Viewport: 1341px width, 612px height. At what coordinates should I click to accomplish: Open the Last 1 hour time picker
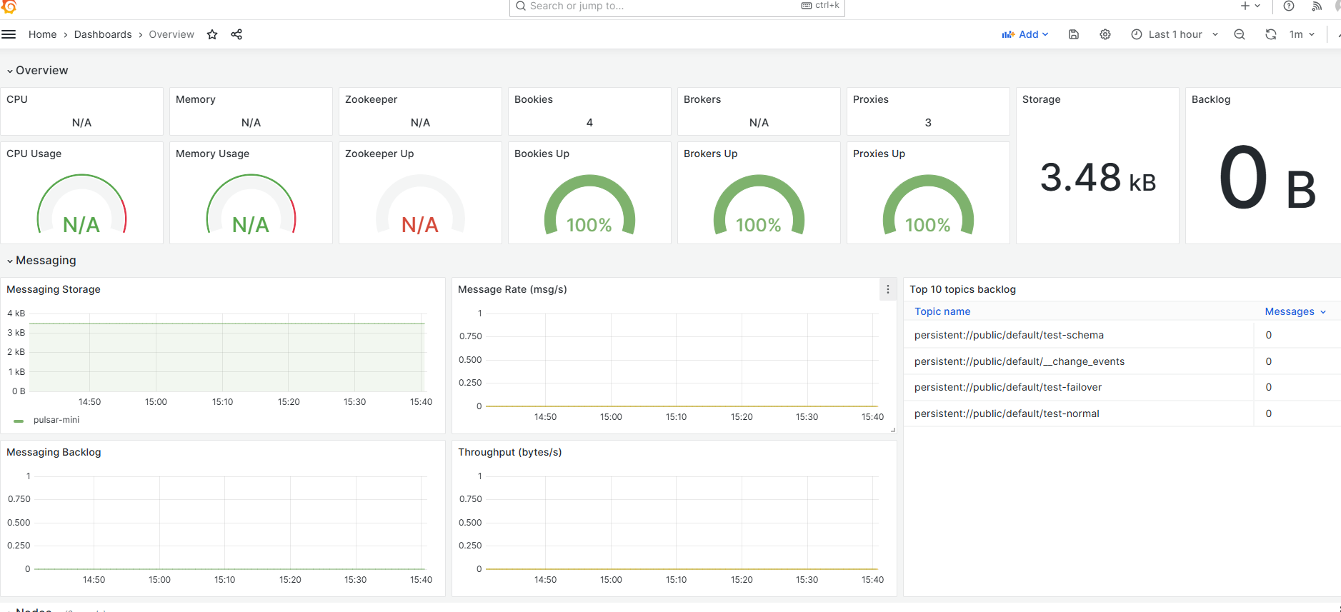pyautogui.click(x=1175, y=34)
